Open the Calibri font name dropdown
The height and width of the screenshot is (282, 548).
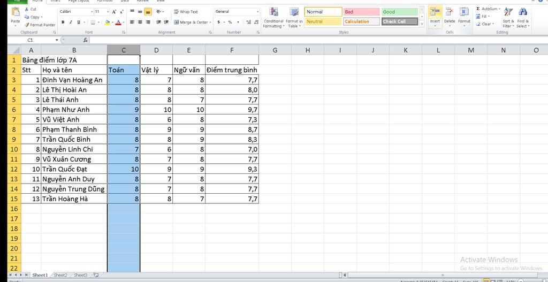(92, 12)
